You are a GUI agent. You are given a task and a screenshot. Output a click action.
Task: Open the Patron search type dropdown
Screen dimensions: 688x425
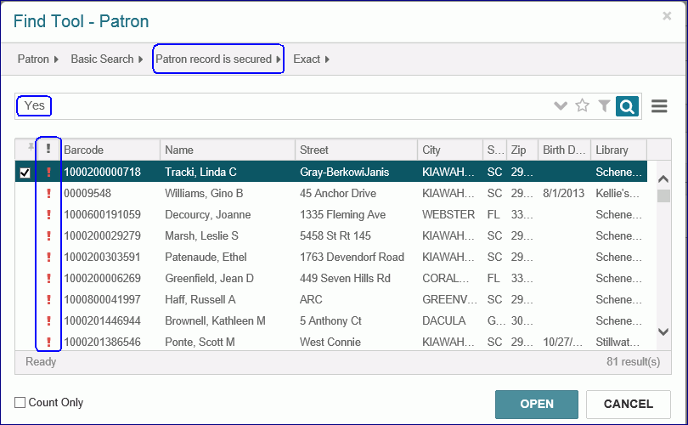pyautogui.click(x=38, y=59)
